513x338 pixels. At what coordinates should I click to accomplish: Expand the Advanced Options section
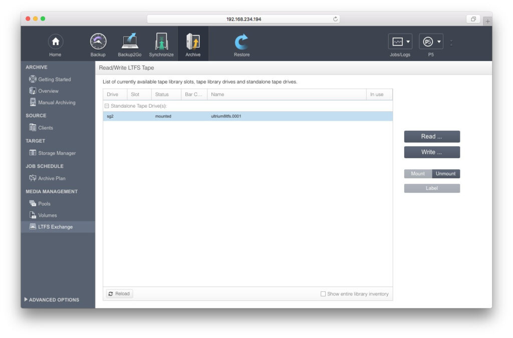[52, 299]
